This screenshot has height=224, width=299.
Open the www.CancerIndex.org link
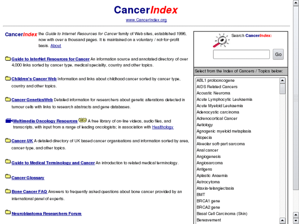(146, 20)
